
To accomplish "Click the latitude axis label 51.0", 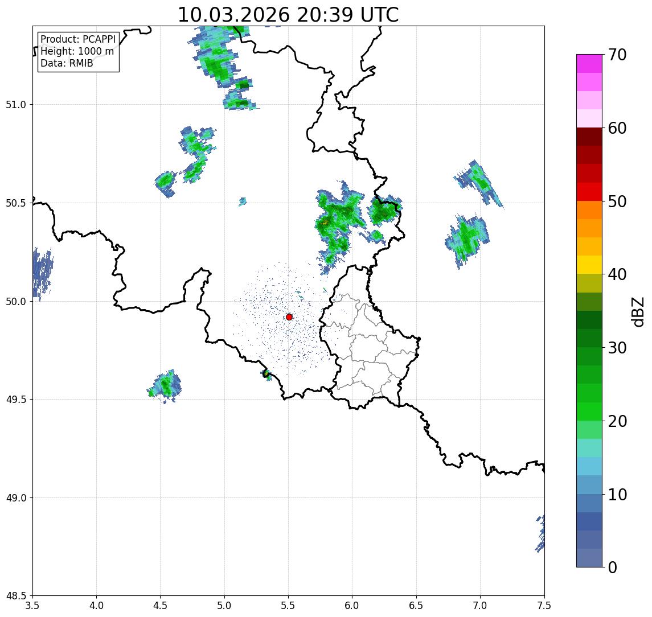I will (x=15, y=105).
